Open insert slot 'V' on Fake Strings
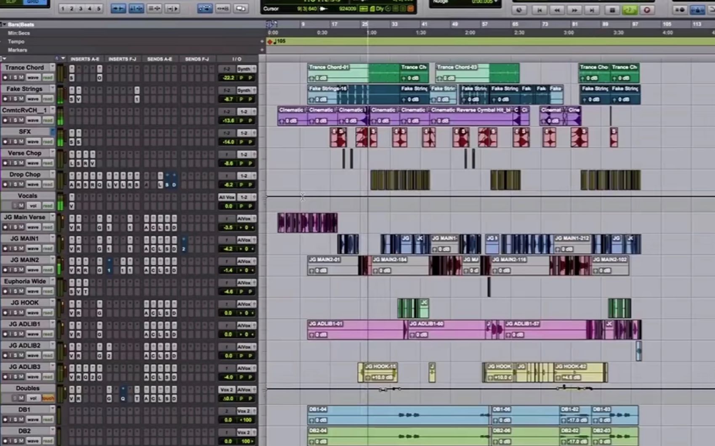The height and width of the screenshot is (446, 715). (x=79, y=99)
